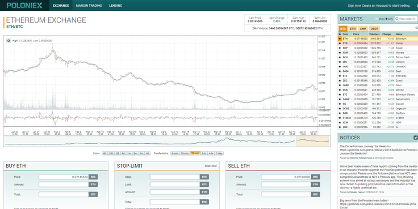Screen dimensions: 418x209
Task: Toggle favorite star for OMNI row
Action: [x=340, y=86]
